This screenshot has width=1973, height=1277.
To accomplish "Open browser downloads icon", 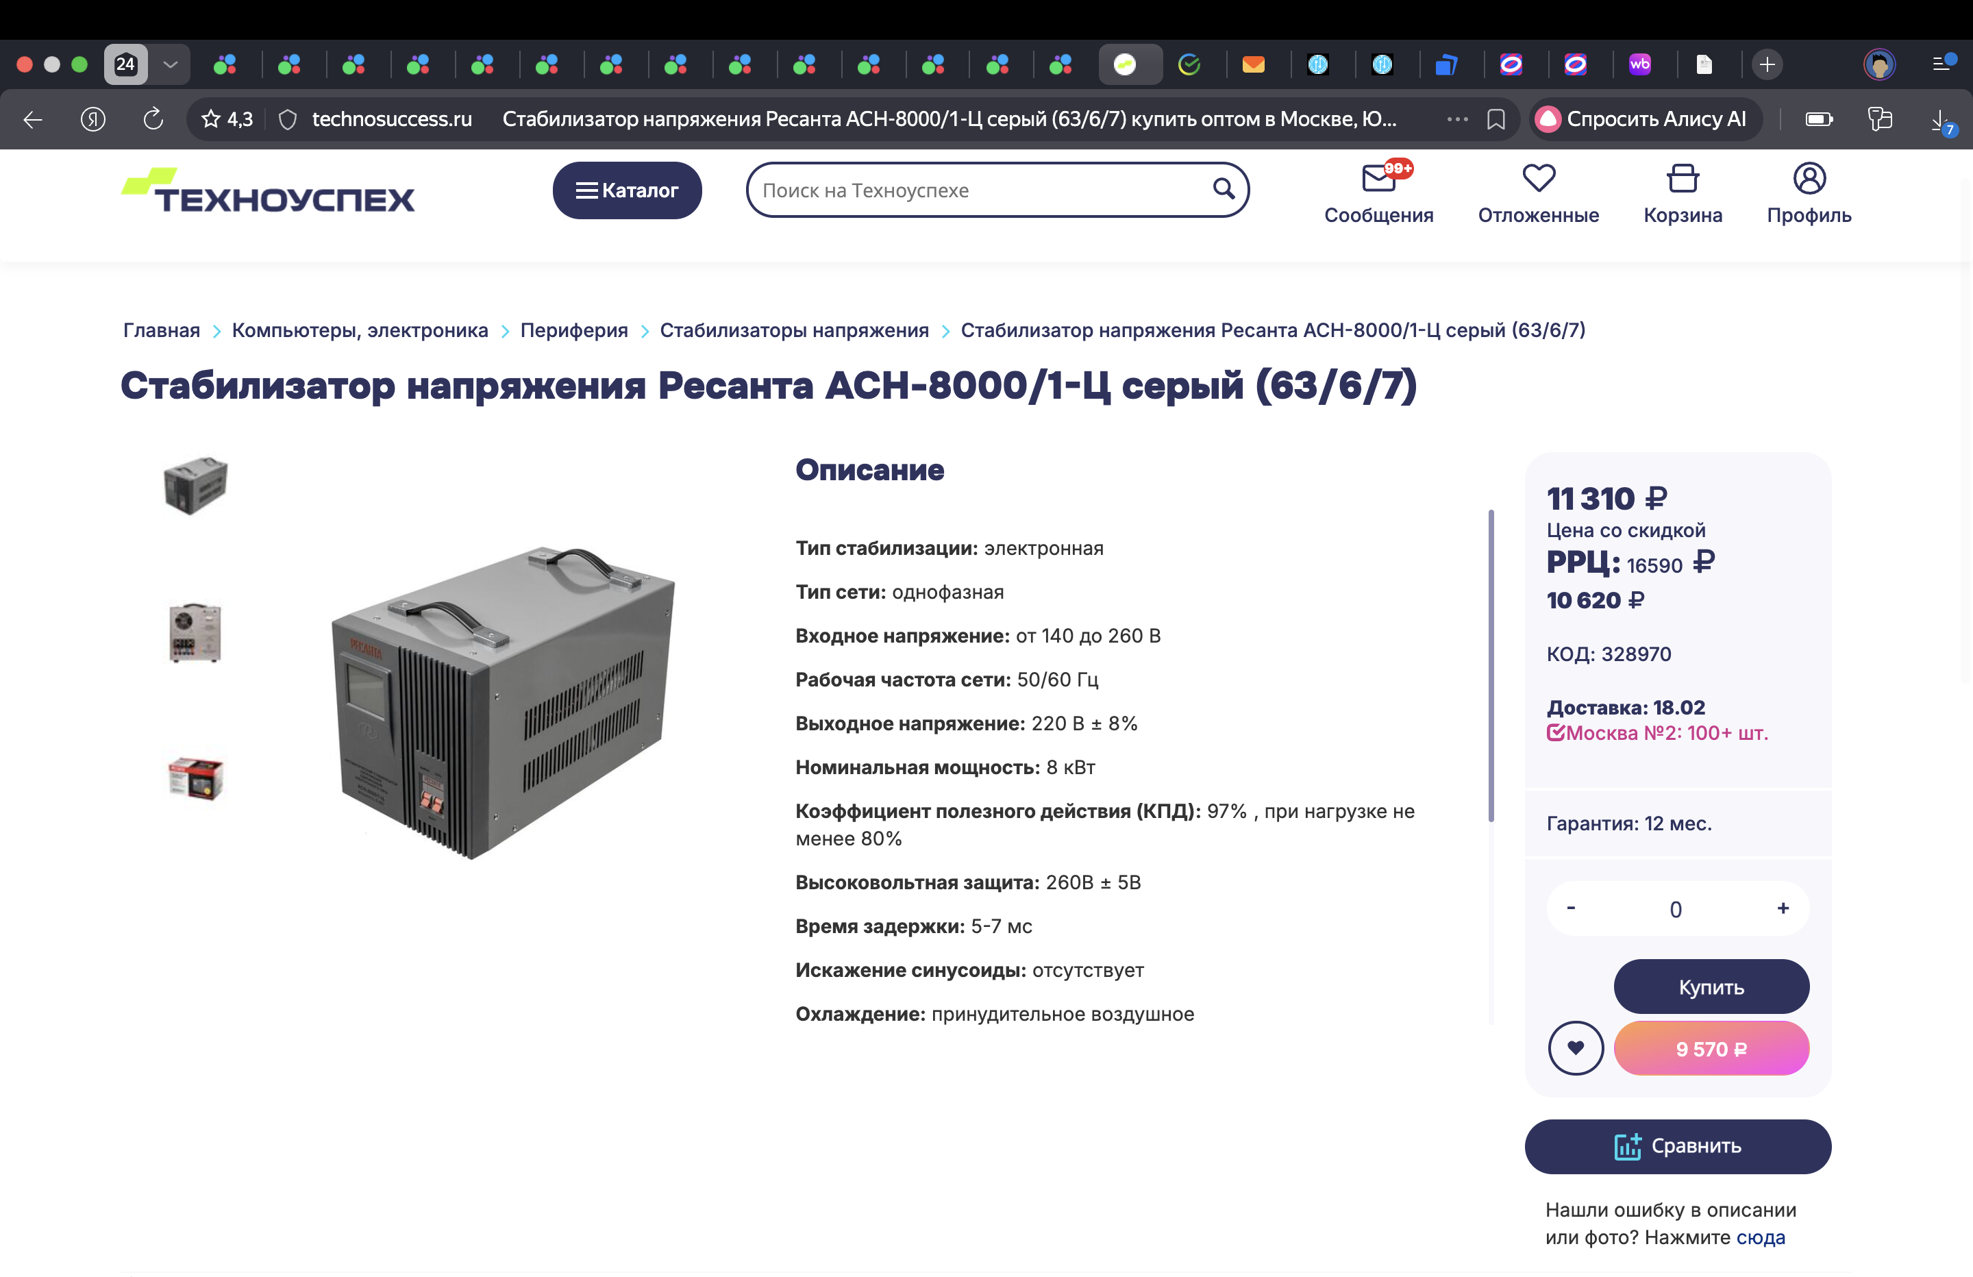I will point(1939,121).
